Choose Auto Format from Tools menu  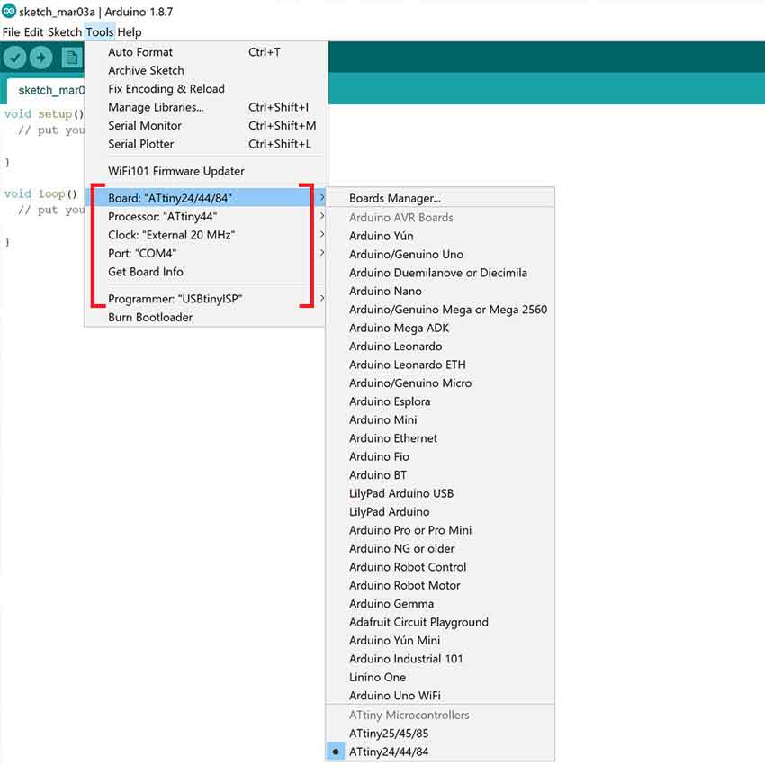pyautogui.click(x=204, y=51)
